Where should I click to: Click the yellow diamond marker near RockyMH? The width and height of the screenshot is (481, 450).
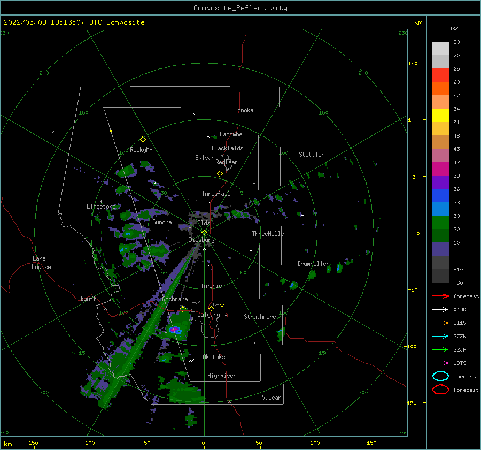click(x=143, y=140)
